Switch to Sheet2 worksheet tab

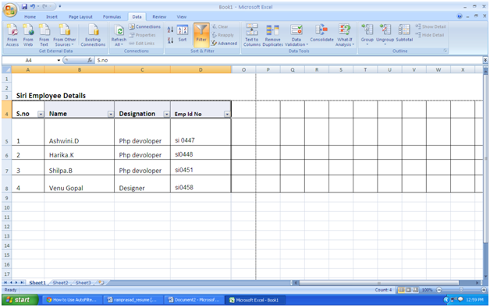pyautogui.click(x=60, y=283)
